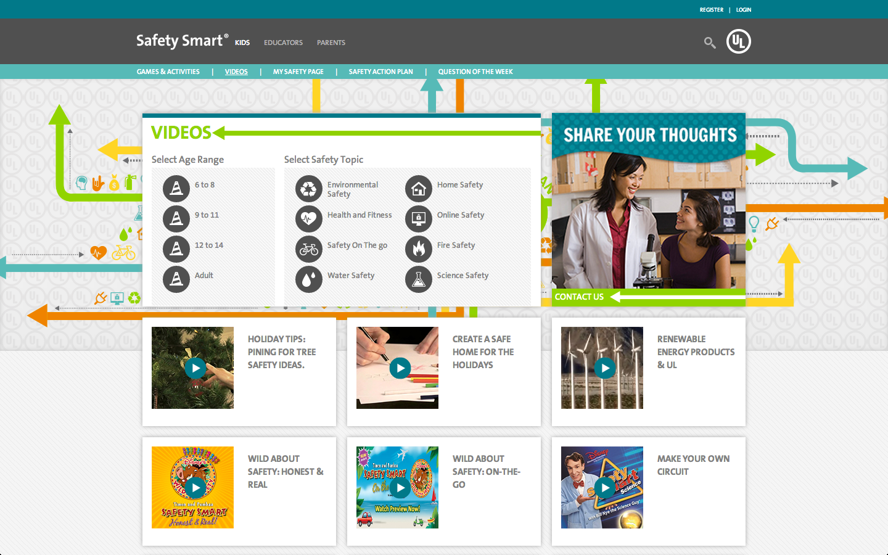Choose the Science Safety flask icon

tap(419, 279)
